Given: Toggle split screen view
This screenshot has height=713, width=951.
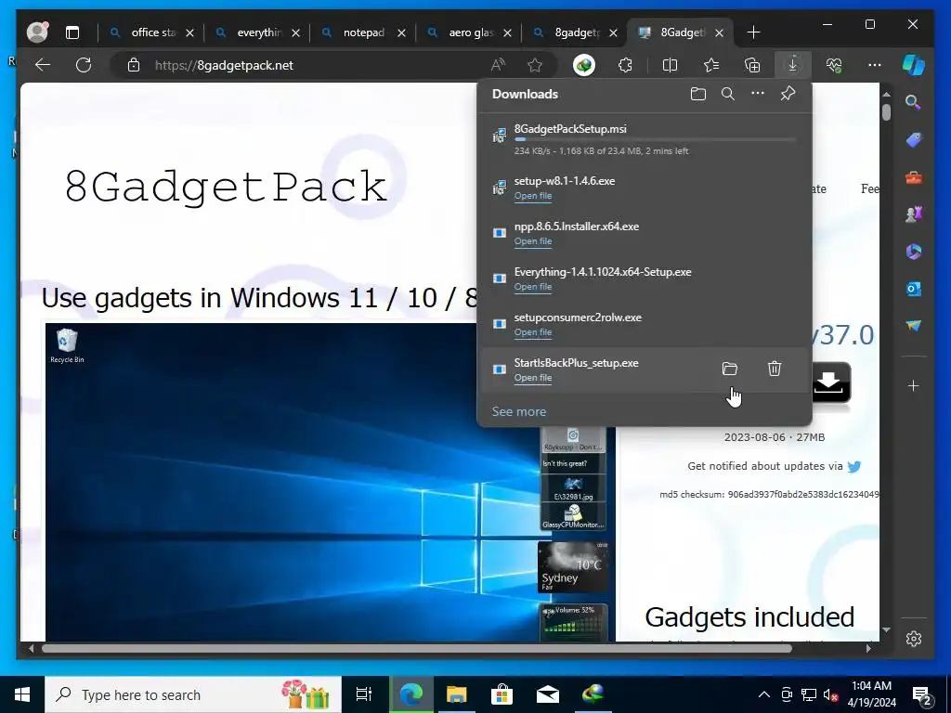Looking at the screenshot, I should (670, 65).
